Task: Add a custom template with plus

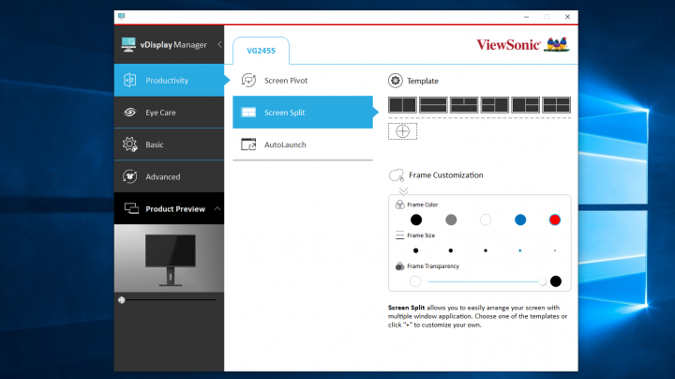Action: point(402,131)
